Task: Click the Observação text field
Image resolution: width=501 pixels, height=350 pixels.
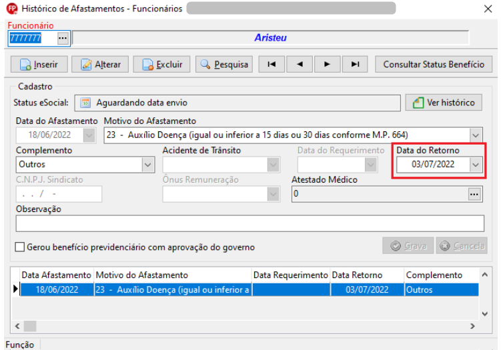Action: [250, 223]
